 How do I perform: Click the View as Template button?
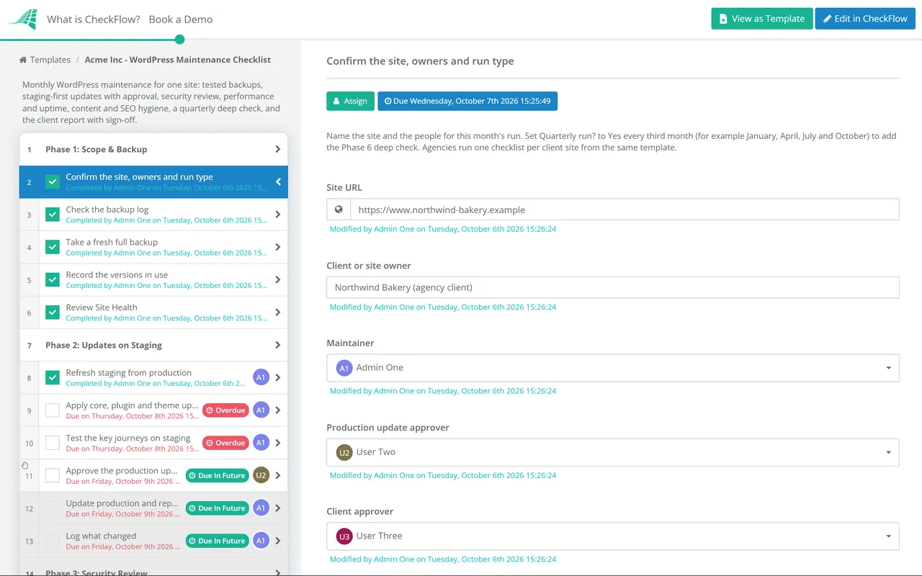(762, 19)
